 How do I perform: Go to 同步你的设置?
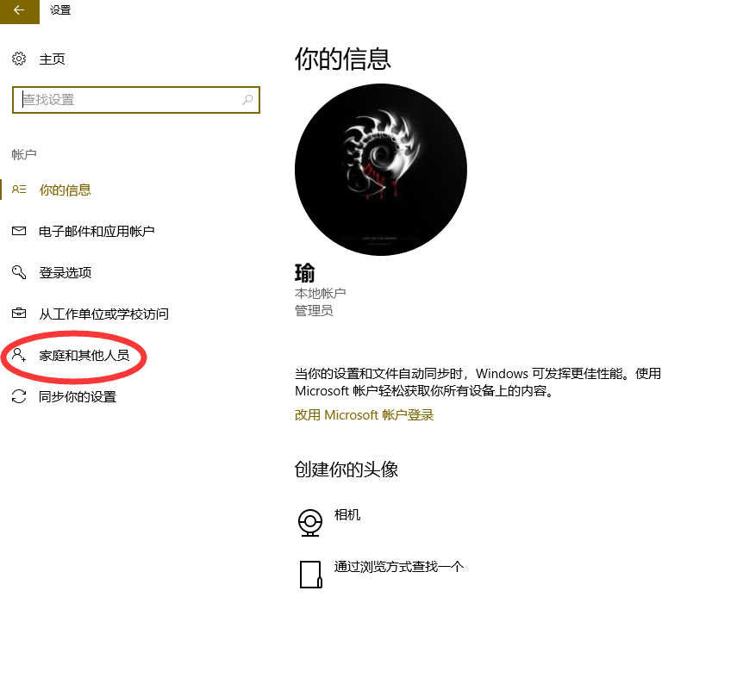(x=78, y=396)
